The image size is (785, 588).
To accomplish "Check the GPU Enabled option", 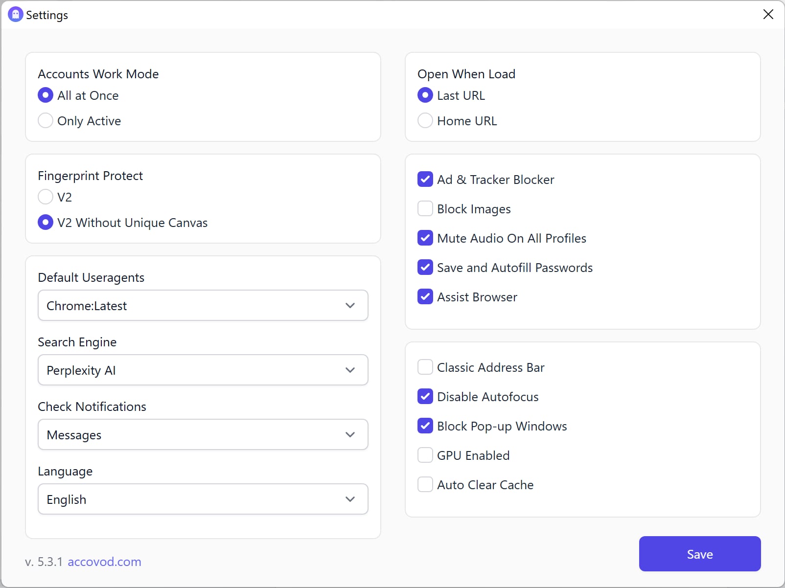I will pyautogui.click(x=425, y=455).
